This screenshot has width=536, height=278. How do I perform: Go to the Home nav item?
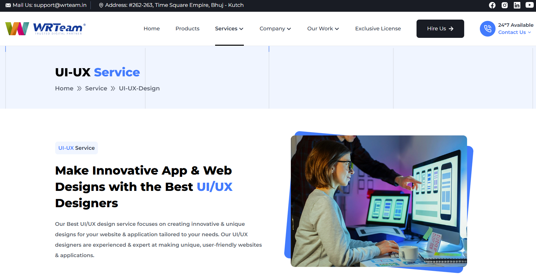(152, 29)
